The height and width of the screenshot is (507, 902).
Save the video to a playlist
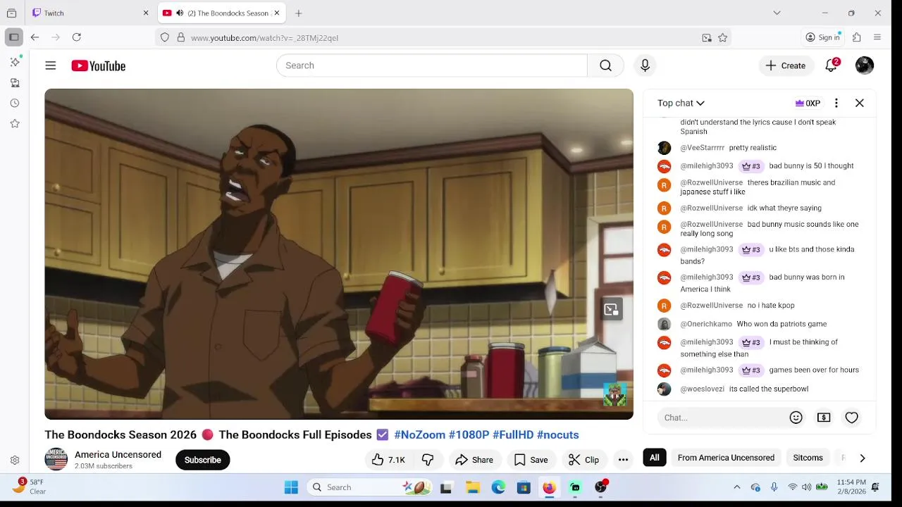[531, 460]
